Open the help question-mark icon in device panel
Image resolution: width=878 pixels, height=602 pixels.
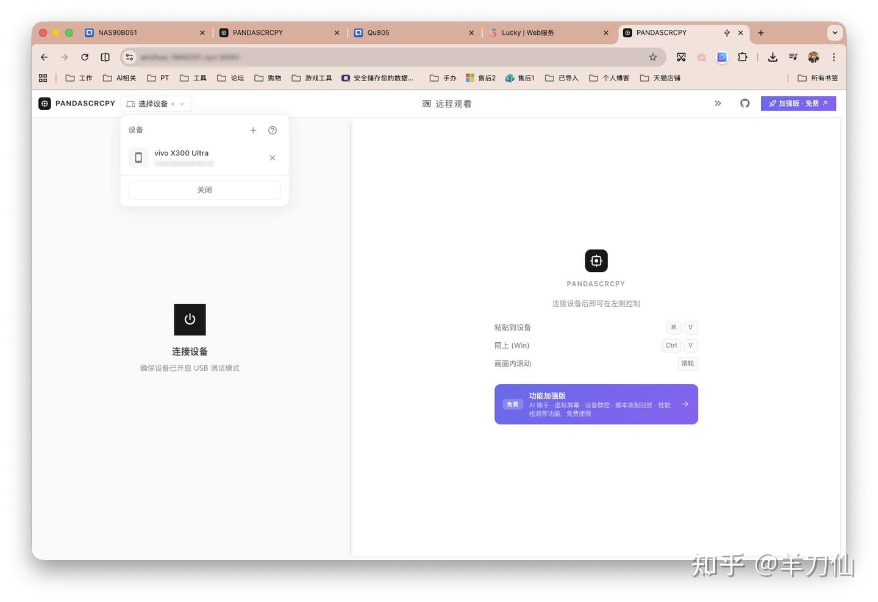(x=273, y=130)
